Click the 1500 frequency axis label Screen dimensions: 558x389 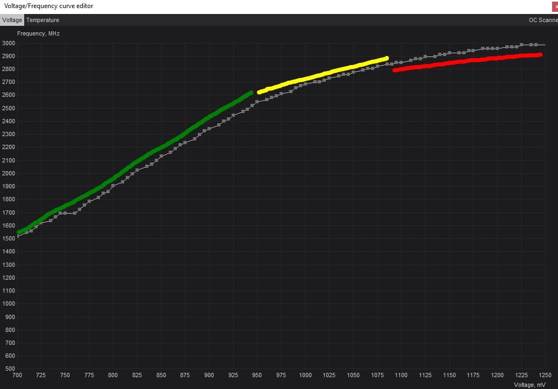[x=9, y=238]
